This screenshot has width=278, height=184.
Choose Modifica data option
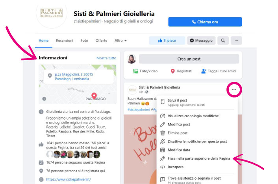tap(197, 150)
